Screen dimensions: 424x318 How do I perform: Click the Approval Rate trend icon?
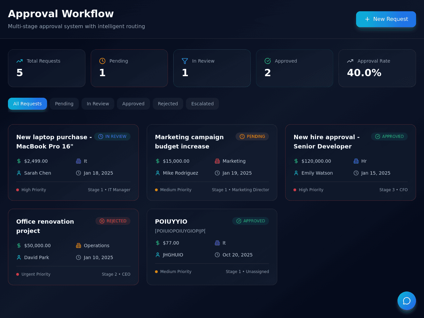pyautogui.click(x=350, y=61)
